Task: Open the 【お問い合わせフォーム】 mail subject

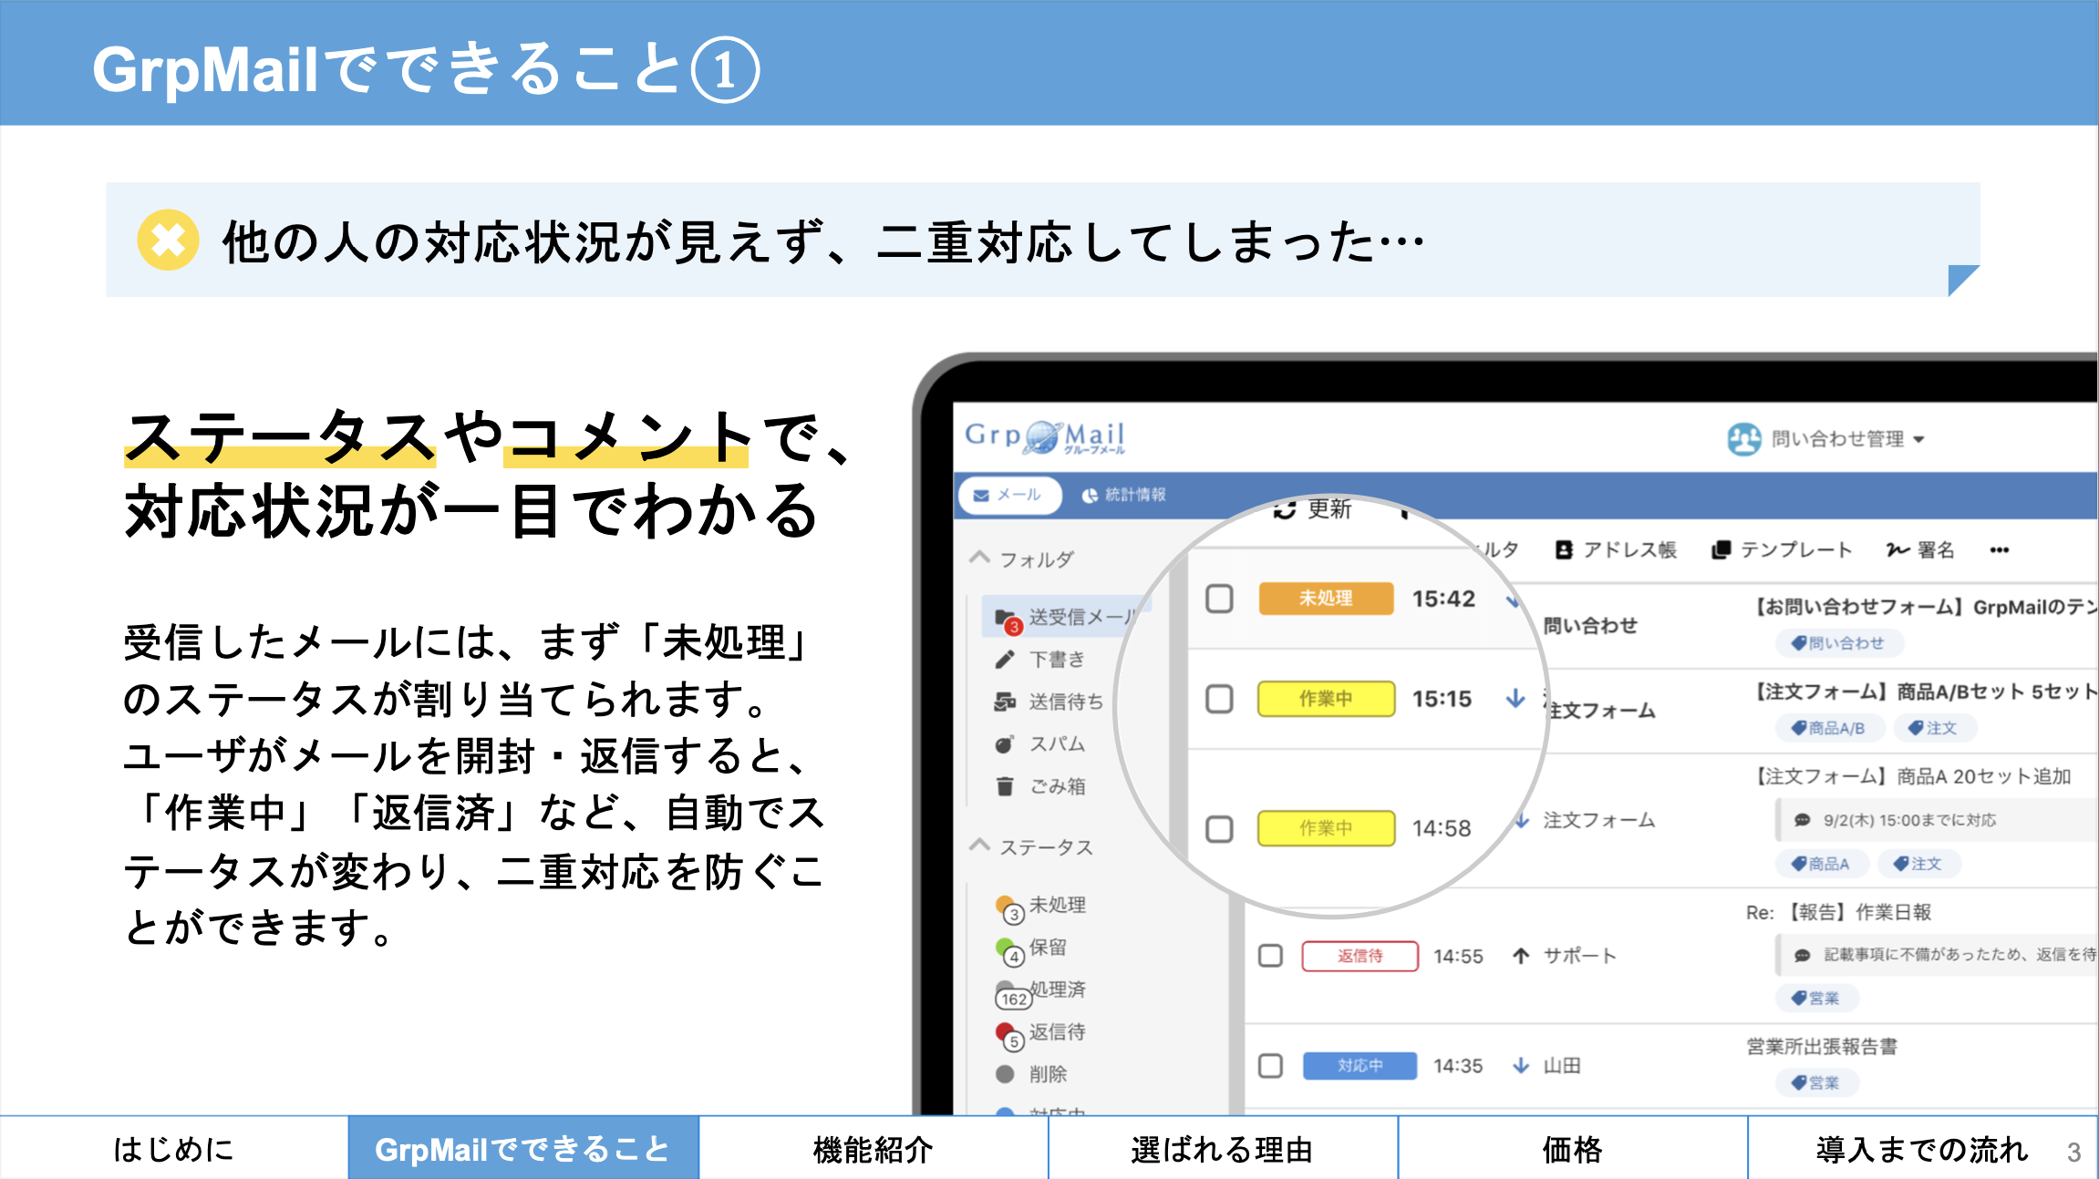Action: click(1924, 607)
